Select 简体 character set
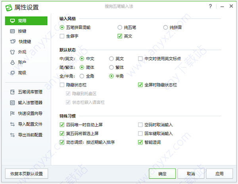The width and height of the screenshot is (238, 184). 82,67
